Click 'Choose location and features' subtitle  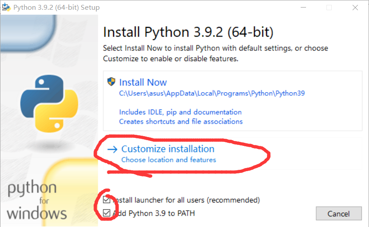tap(169, 160)
